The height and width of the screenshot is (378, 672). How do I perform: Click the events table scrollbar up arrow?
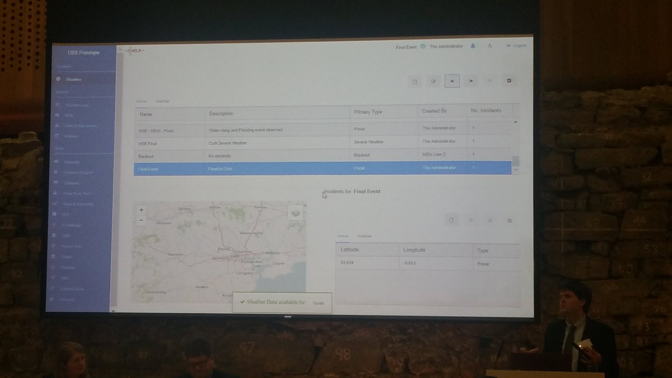[516, 122]
